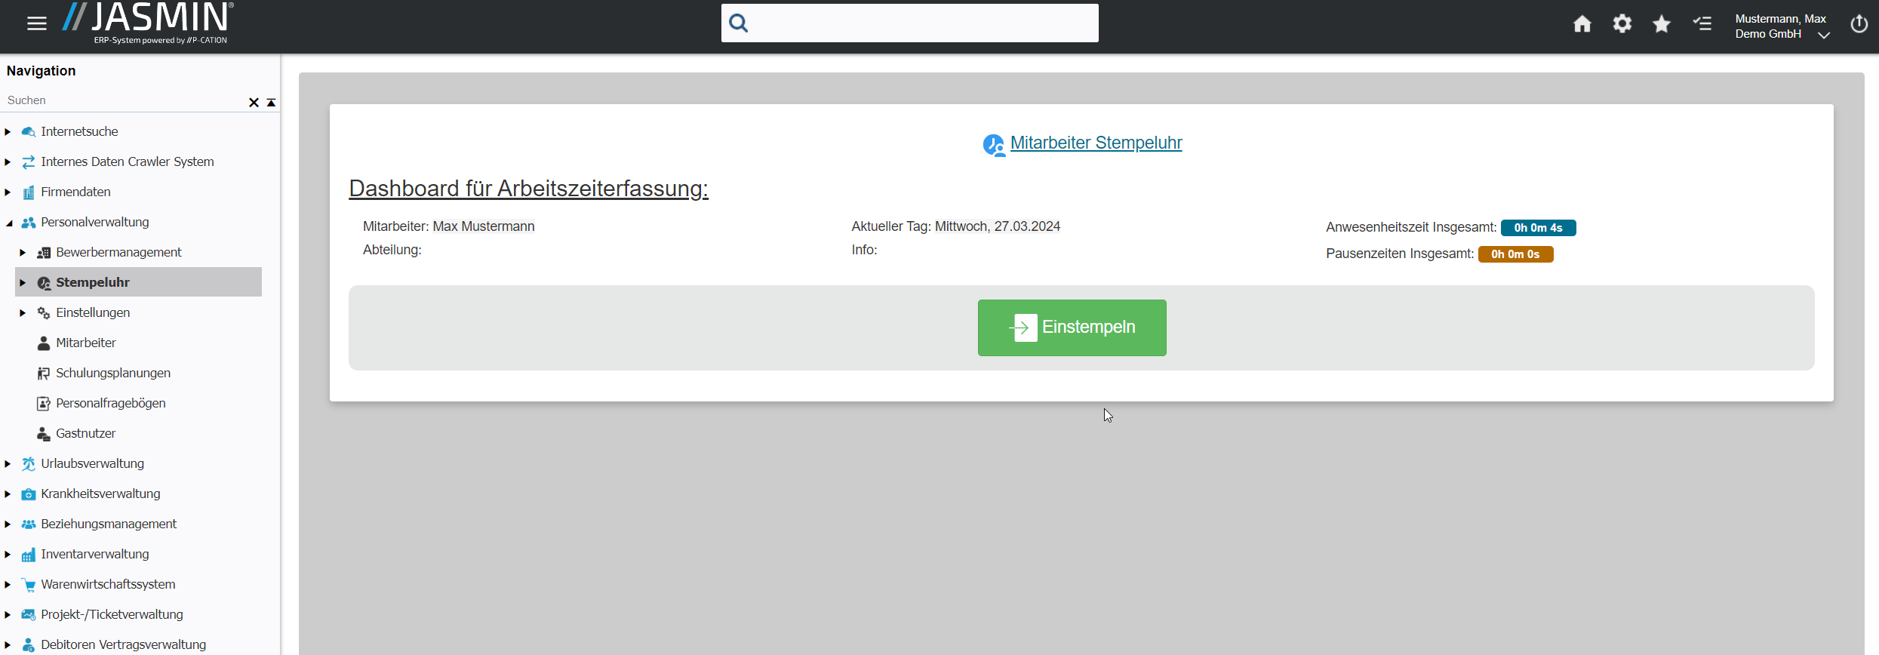Screen dimensions: 1879x655
Task: Click the favorites star icon
Action: click(x=1661, y=24)
